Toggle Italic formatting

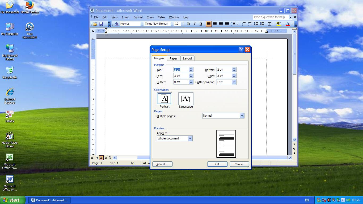(x=195, y=24)
